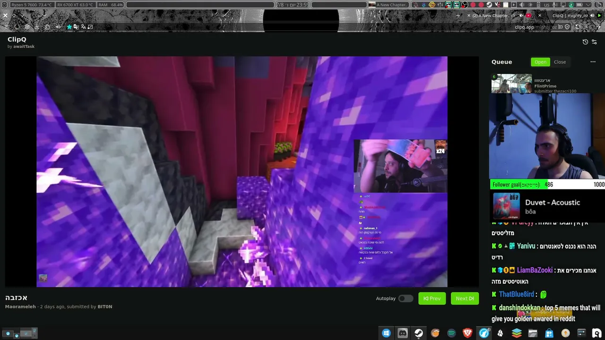Screen dimensions: 605x340
Task: Set the queue to Open
Action: (x=540, y=62)
